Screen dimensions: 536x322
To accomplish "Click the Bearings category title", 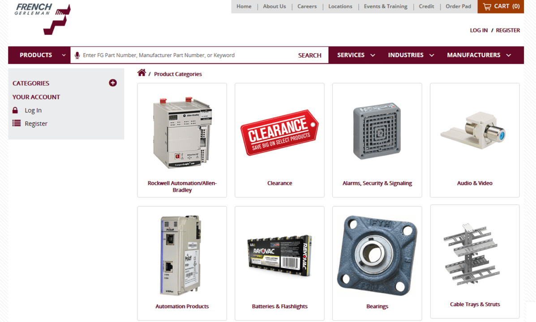I will coord(377,307).
